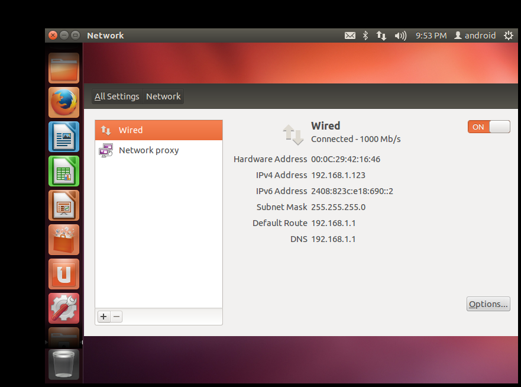
Task: Open LibreOffice Impress from the launcher
Action: (64, 205)
